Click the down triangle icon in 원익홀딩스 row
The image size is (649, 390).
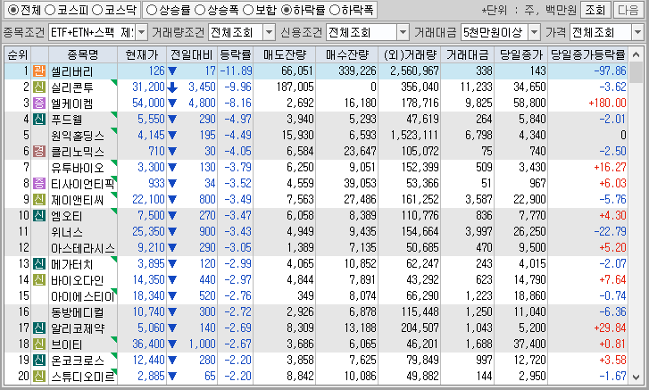click(172, 136)
